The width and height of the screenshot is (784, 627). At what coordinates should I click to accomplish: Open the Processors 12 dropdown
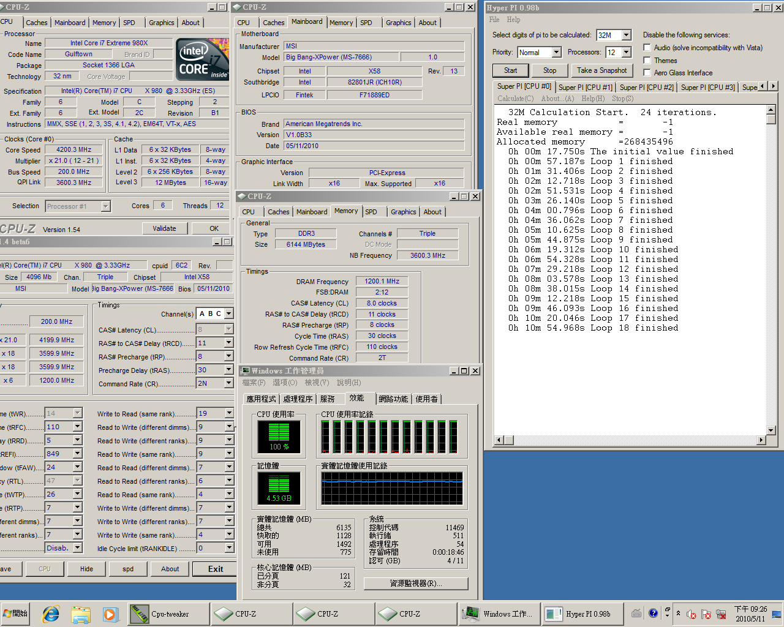coord(627,52)
